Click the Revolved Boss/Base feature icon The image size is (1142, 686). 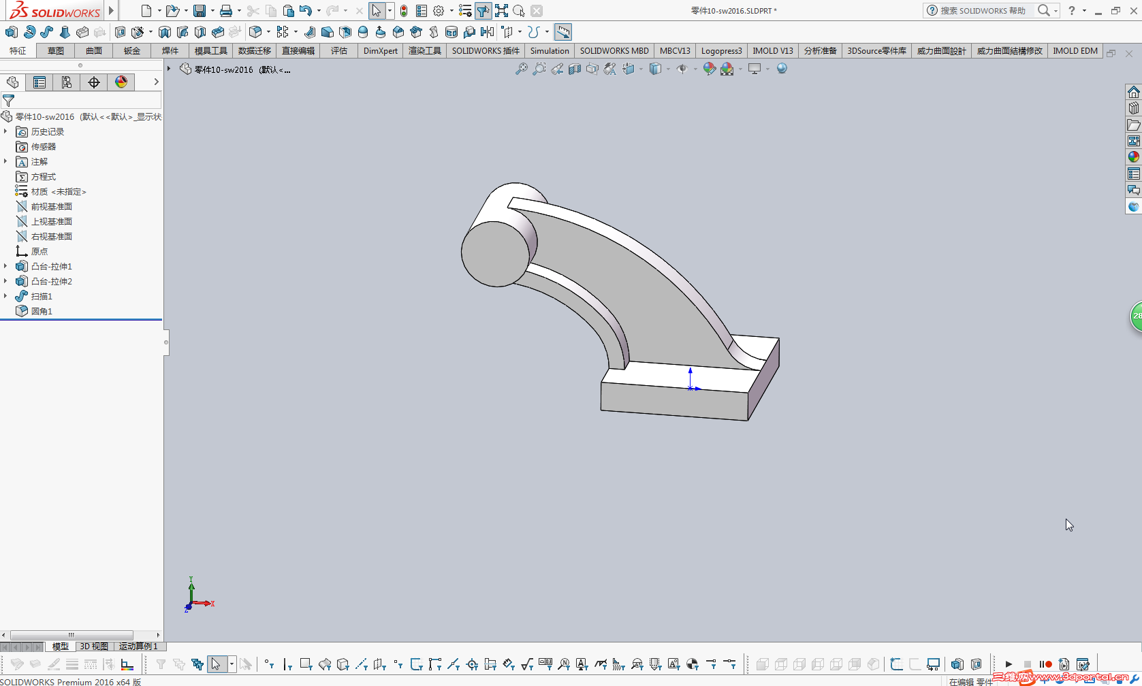tap(29, 32)
